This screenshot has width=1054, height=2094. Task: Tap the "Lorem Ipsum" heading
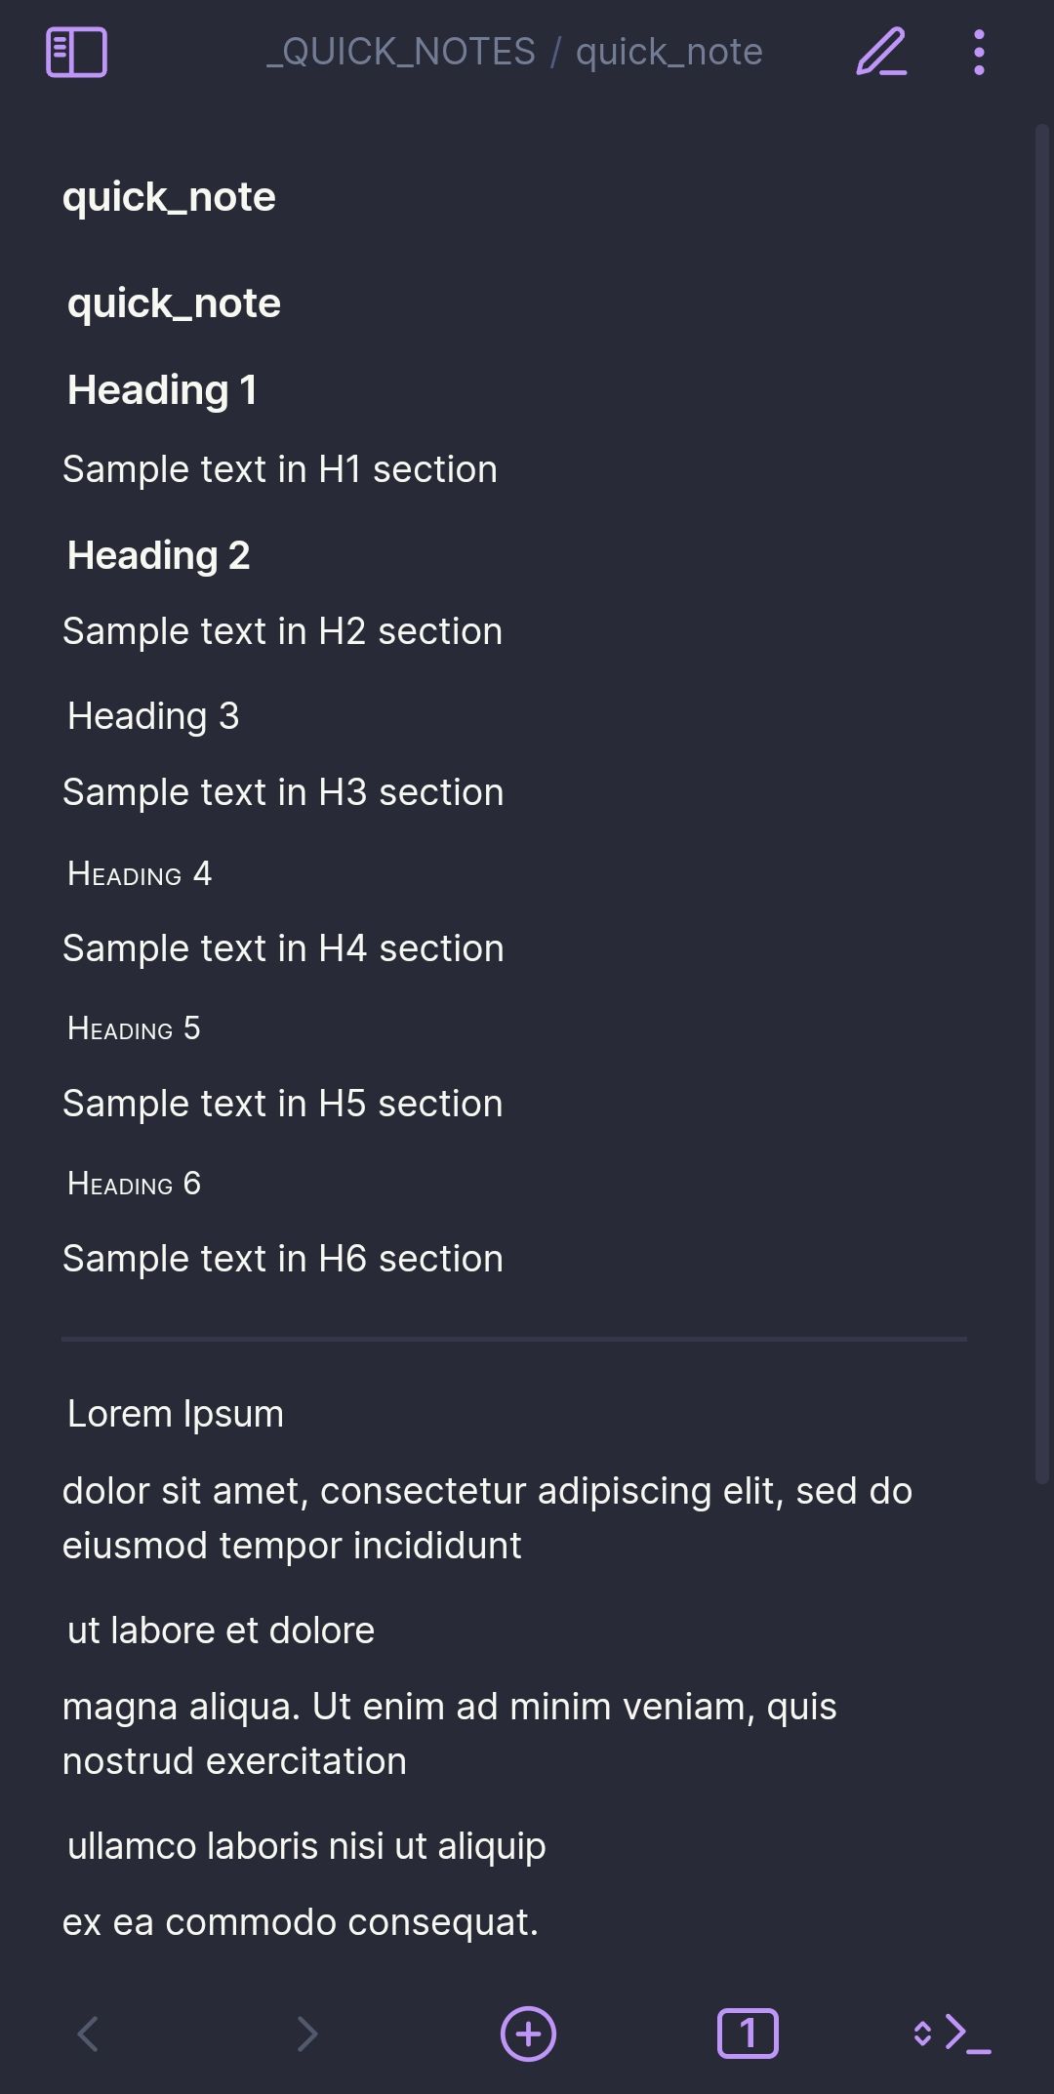[x=173, y=1412]
